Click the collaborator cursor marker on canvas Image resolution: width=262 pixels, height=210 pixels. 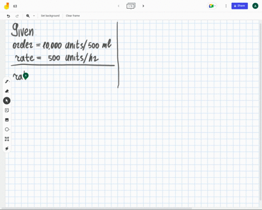tap(26, 76)
